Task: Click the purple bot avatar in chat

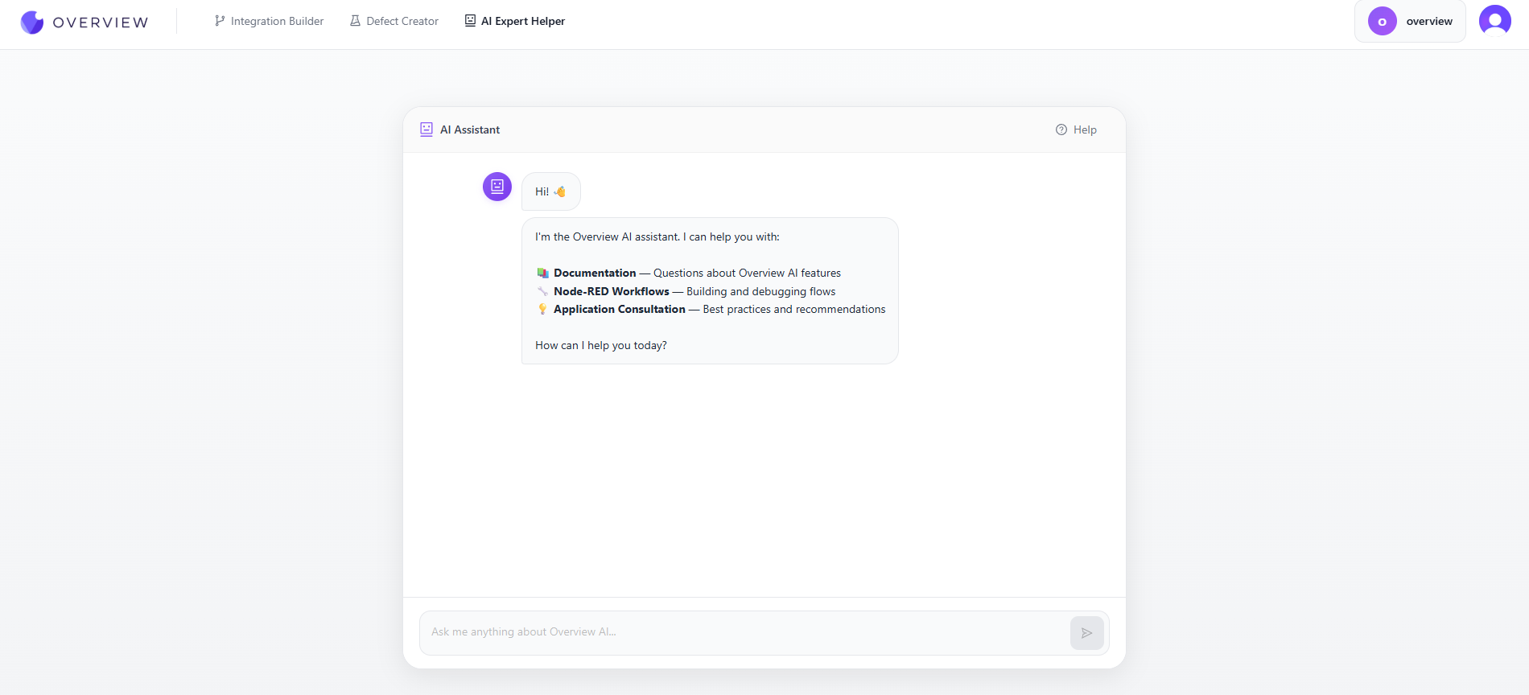Action: click(x=497, y=187)
